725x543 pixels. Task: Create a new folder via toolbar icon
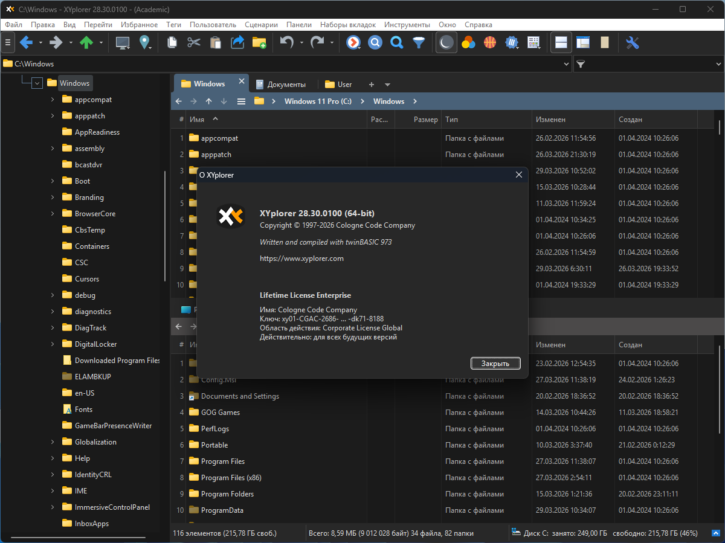259,42
